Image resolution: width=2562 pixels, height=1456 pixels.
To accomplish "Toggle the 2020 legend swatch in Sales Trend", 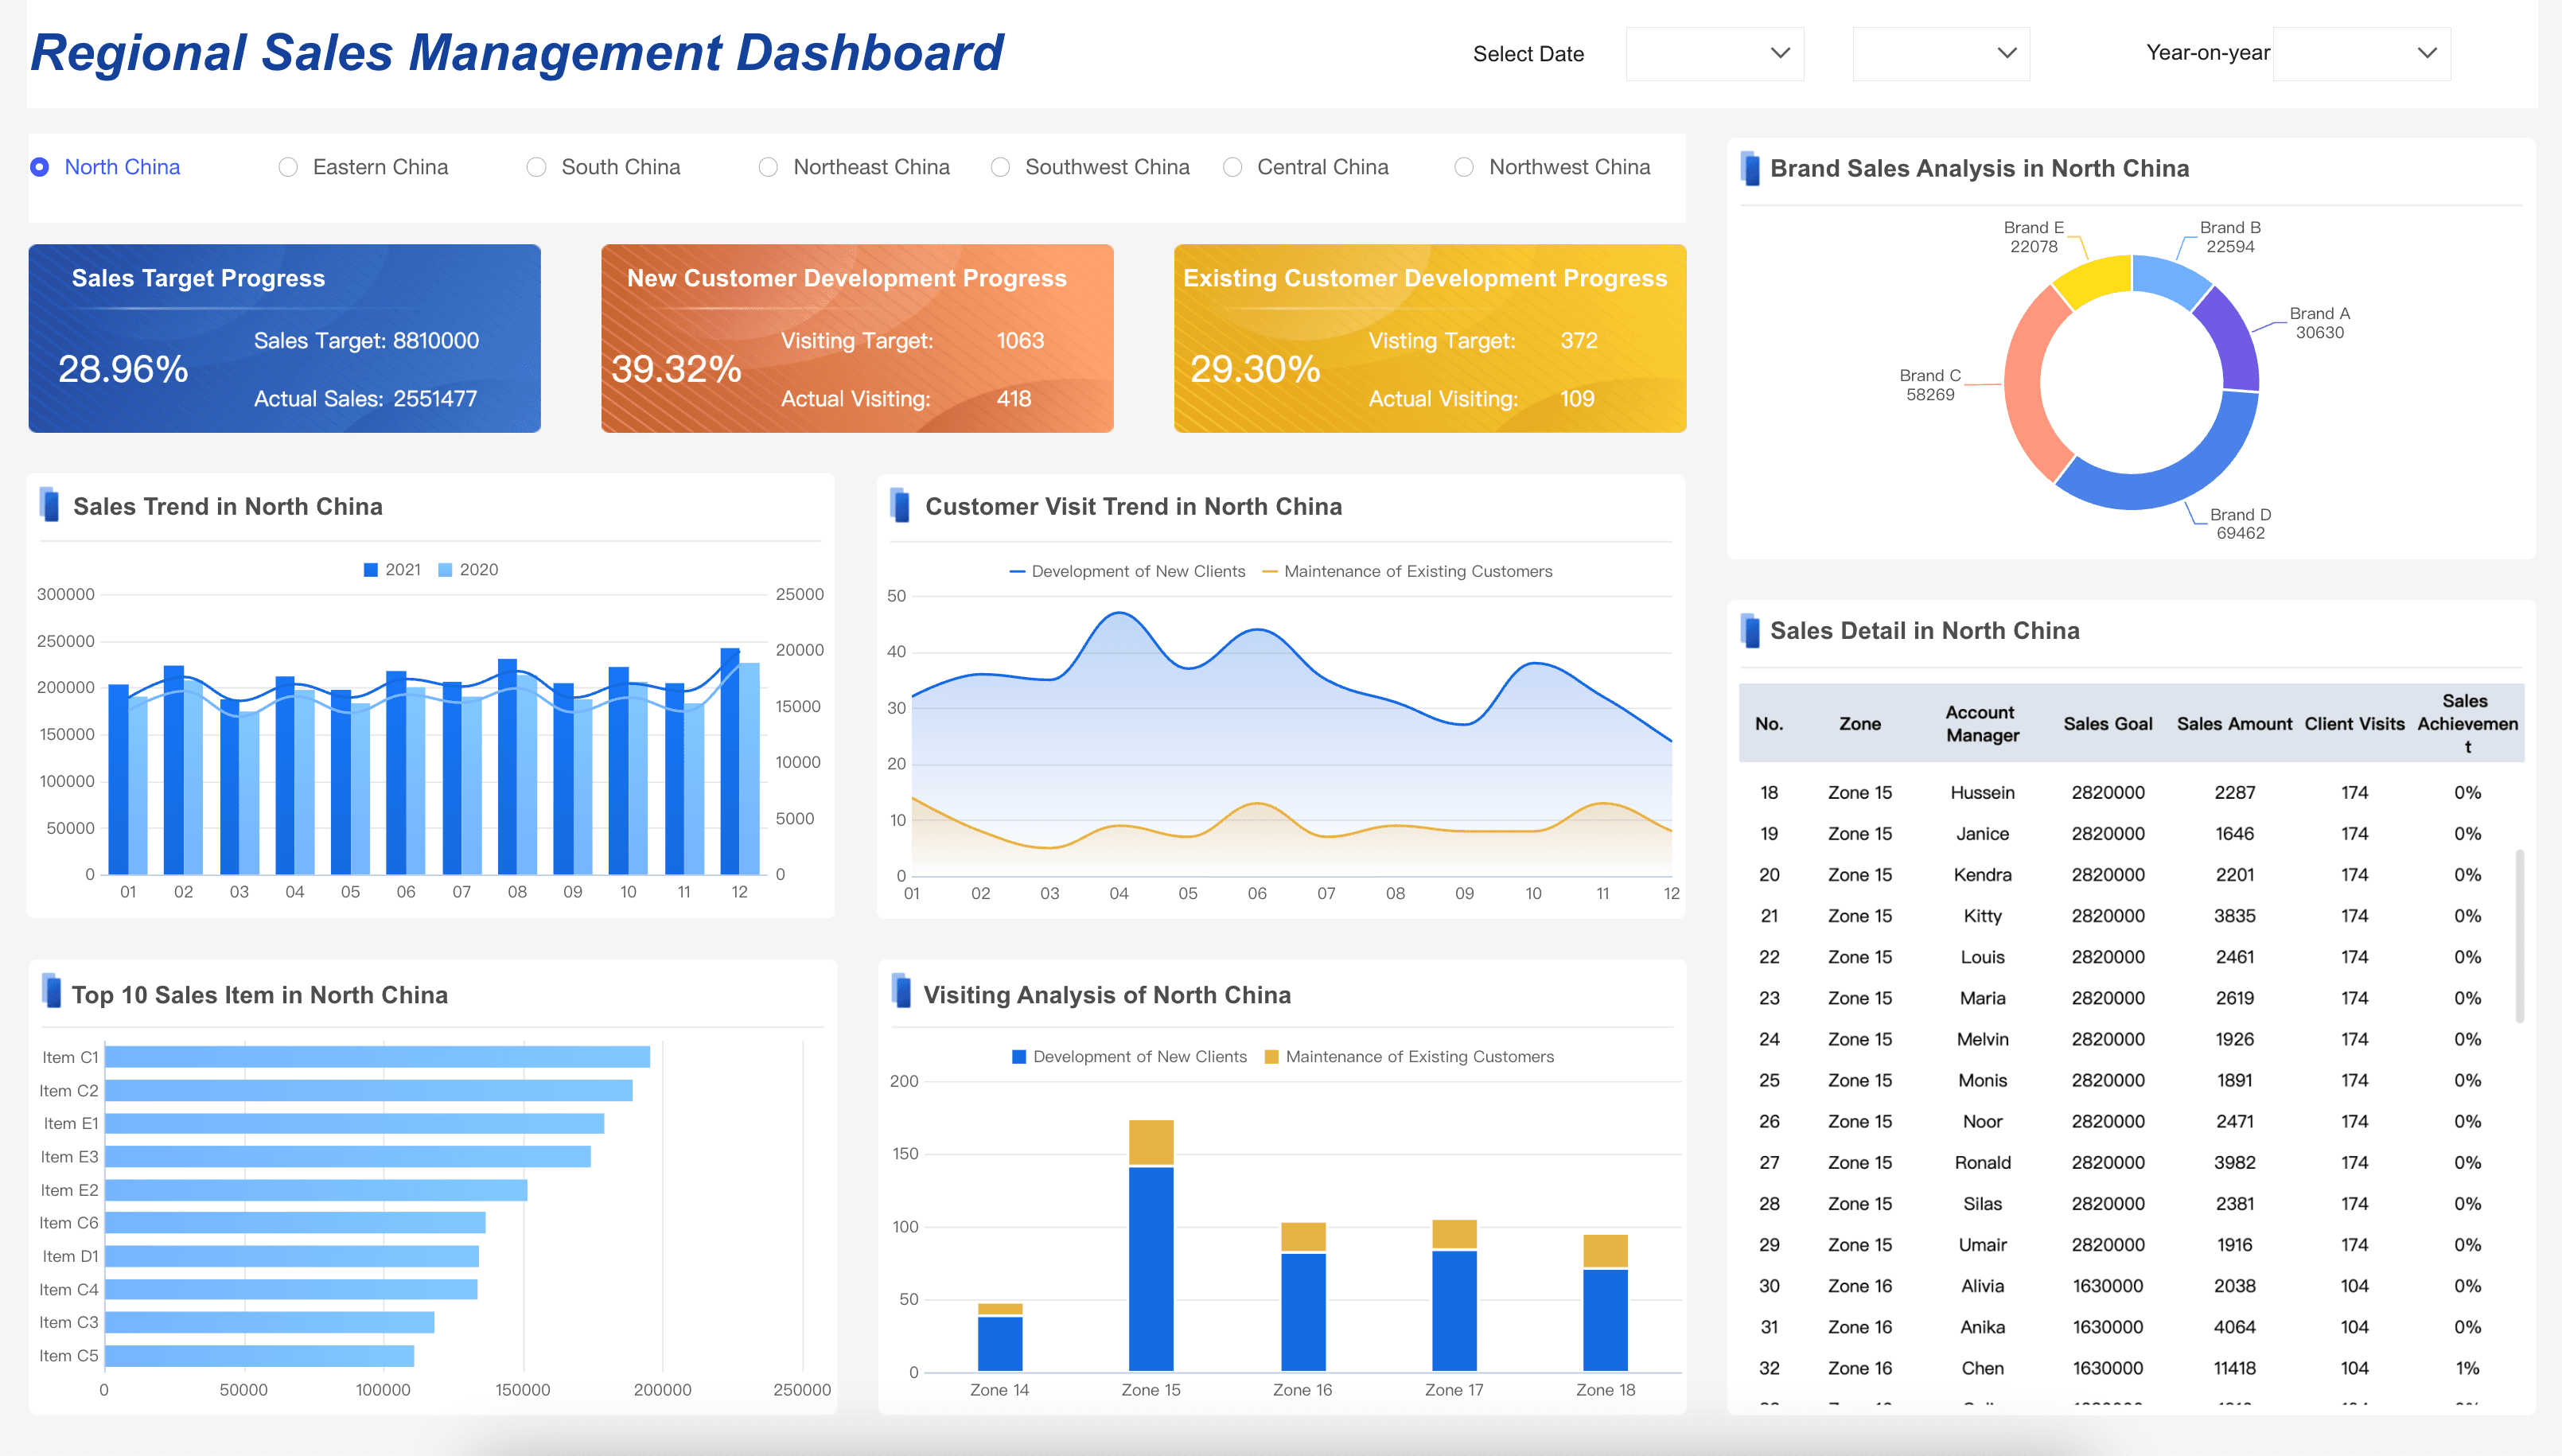I will point(446,570).
